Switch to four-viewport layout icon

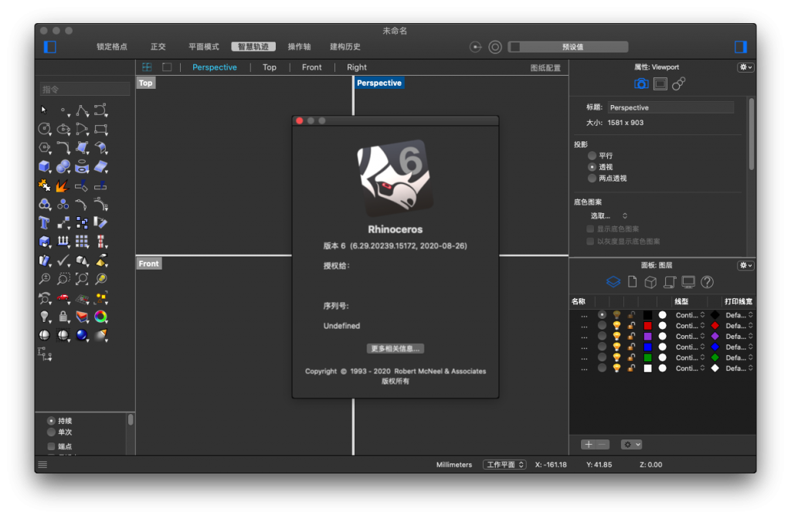pyautogui.click(x=147, y=67)
